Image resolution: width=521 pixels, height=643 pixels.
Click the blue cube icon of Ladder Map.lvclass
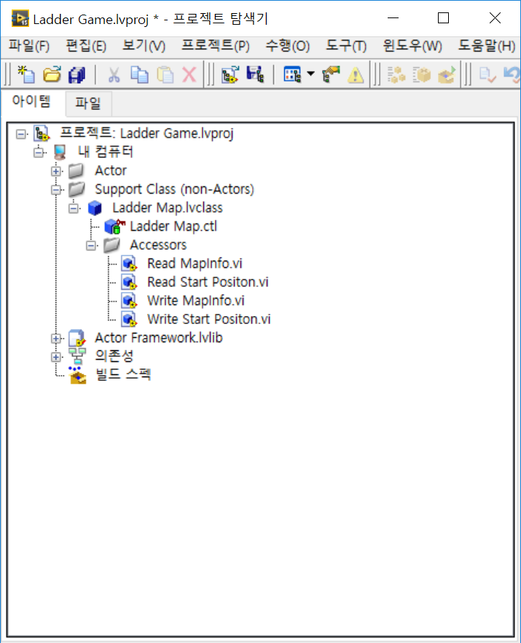(x=95, y=208)
